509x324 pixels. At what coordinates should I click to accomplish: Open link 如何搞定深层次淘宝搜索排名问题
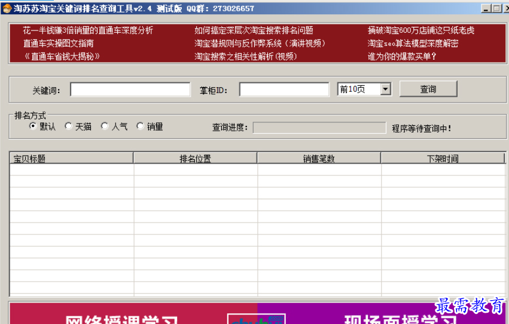click(x=254, y=30)
